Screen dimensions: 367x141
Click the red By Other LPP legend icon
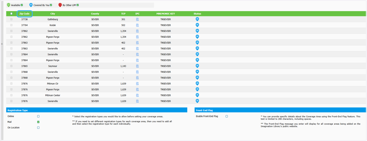pyautogui.click(x=60, y=5)
